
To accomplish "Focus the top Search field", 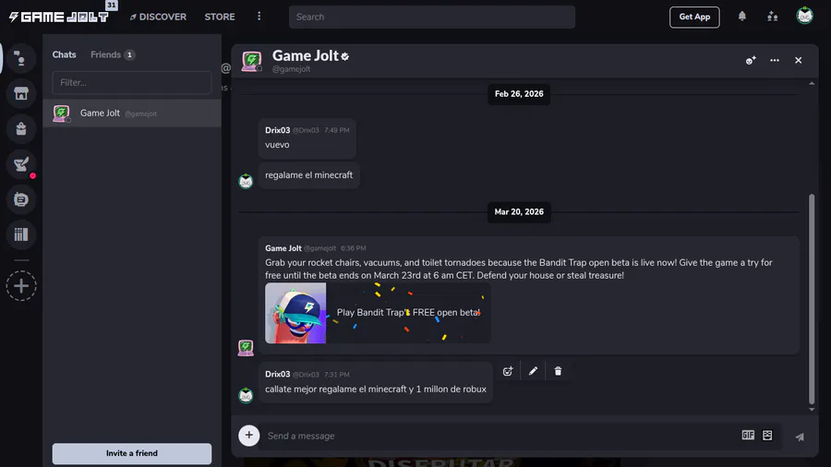I will [x=432, y=17].
